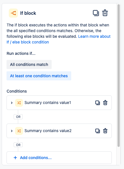Click the panel's vertical scrollbar
Image resolution: width=124 pixels, height=169 pixels.
(x=119, y=76)
